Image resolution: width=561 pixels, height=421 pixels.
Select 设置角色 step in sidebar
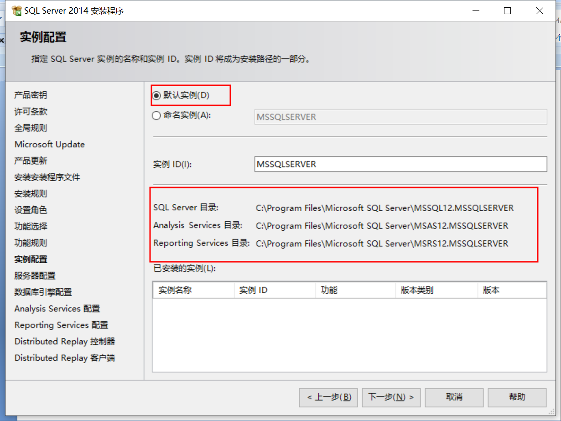tap(31, 210)
